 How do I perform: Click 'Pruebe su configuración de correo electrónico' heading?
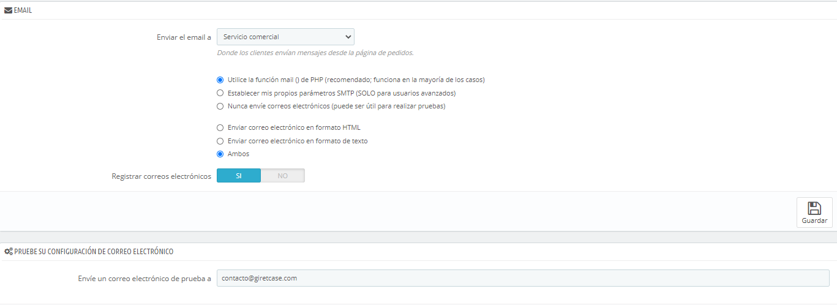(x=94, y=252)
